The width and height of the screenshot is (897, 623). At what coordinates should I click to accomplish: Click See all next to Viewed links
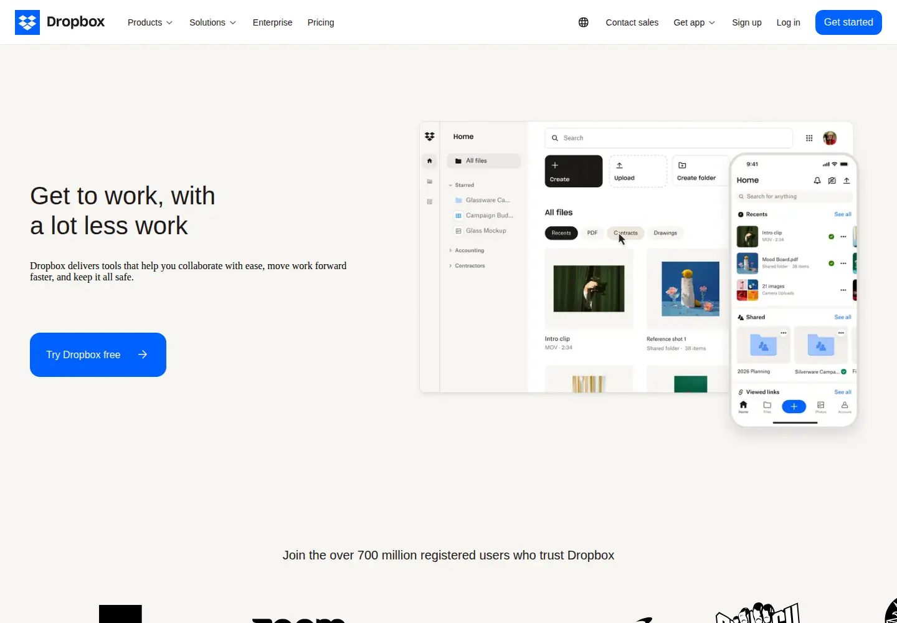(x=843, y=392)
